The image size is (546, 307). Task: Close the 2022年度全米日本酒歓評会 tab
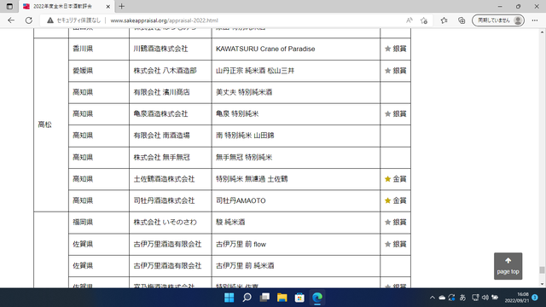point(108,7)
